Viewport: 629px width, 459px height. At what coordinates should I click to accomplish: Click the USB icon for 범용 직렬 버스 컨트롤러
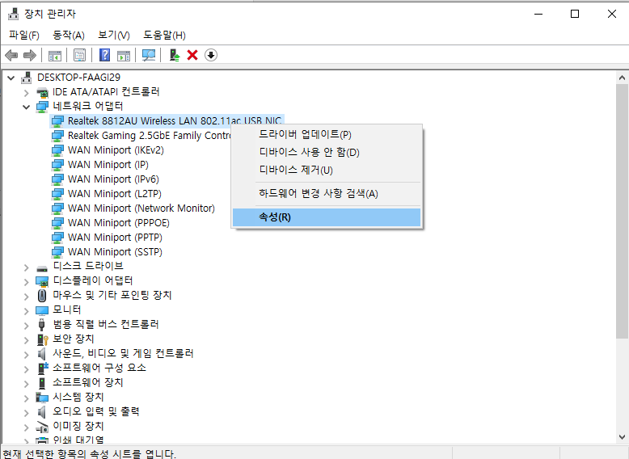[42, 324]
